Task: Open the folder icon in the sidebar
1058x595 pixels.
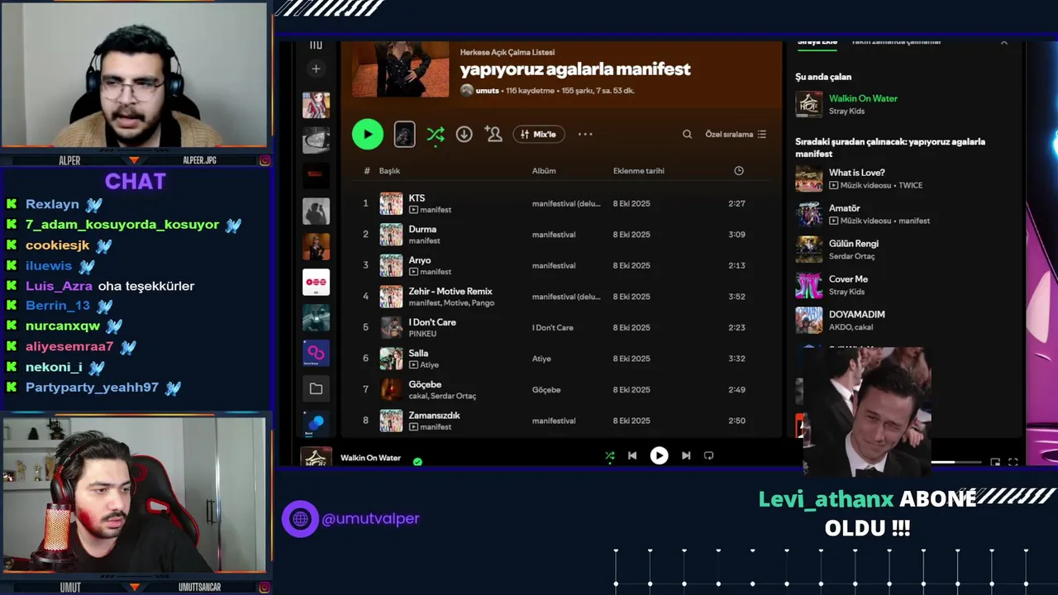Action: pyautogui.click(x=316, y=388)
